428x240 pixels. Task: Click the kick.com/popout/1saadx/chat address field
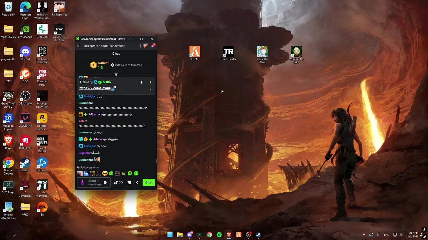pos(104,46)
